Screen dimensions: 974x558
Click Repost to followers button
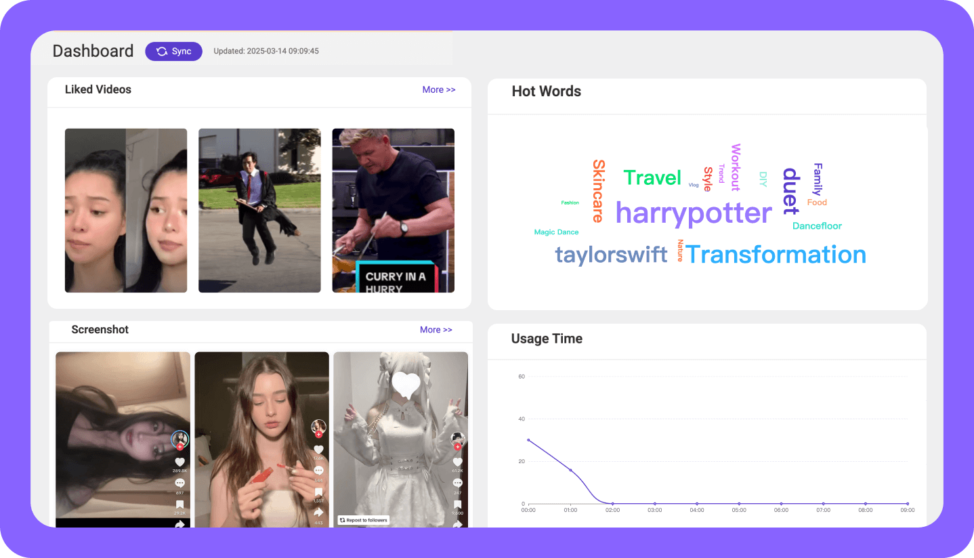364,520
